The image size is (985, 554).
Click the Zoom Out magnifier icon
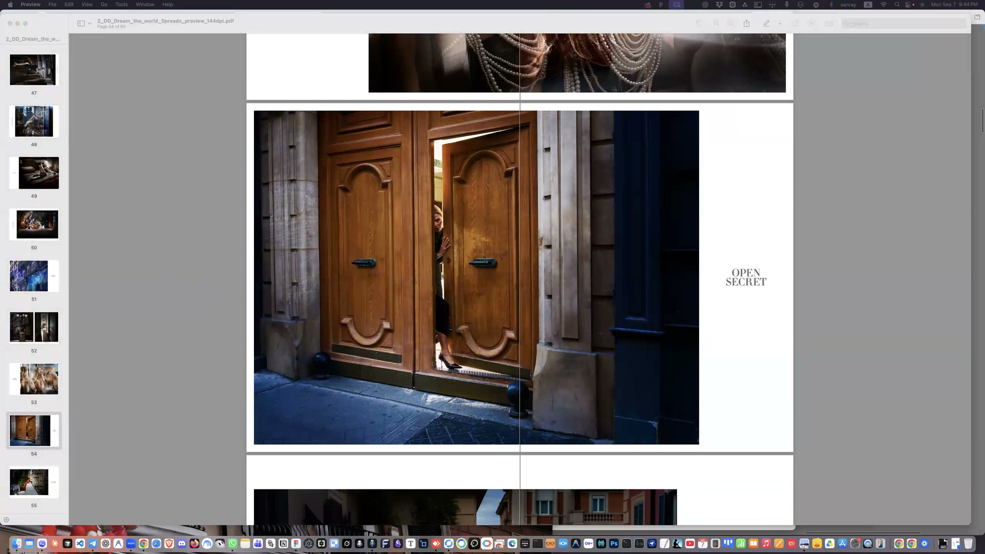[716, 23]
